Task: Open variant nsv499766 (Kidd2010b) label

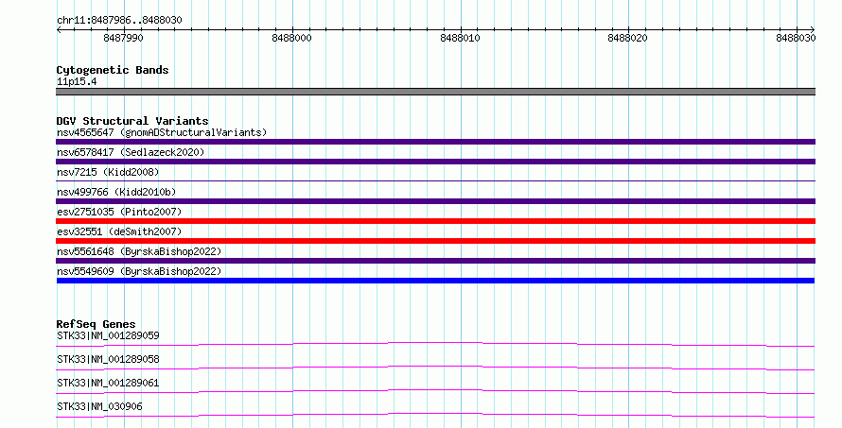Action: [x=116, y=192]
